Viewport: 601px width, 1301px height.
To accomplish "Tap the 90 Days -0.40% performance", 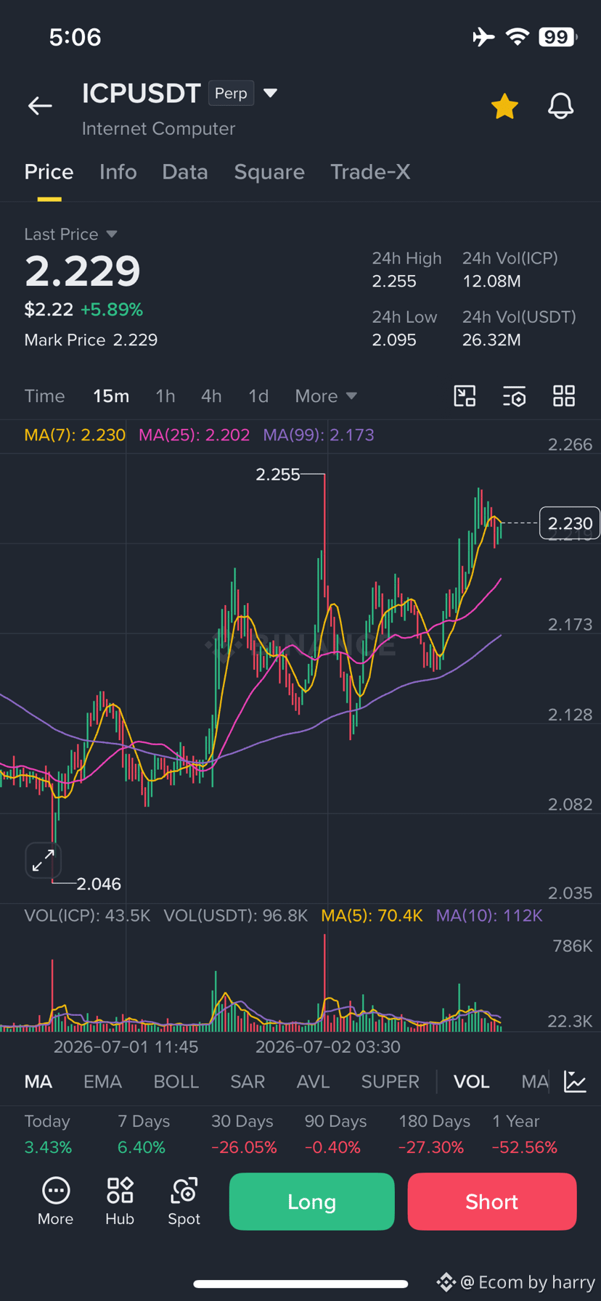I will (335, 1134).
